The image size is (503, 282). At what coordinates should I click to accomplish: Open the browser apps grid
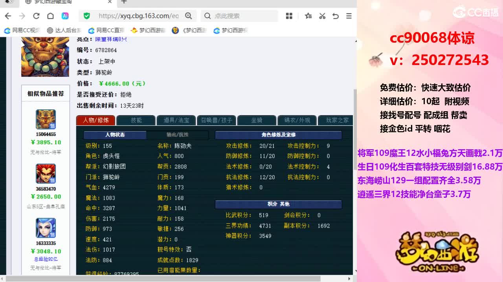(x=289, y=16)
